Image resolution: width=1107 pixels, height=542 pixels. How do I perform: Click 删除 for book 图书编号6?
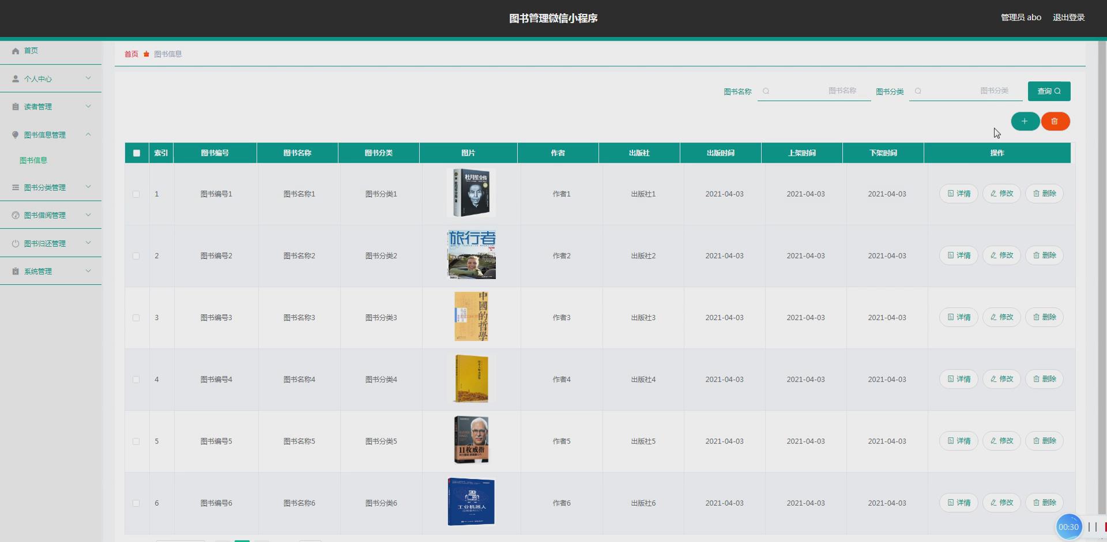pos(1044,503)
